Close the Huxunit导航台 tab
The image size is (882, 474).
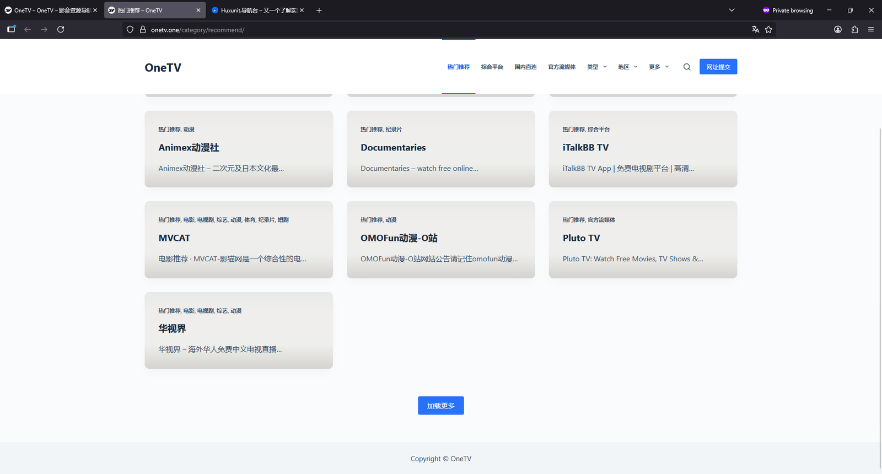(x=302, y=10)
